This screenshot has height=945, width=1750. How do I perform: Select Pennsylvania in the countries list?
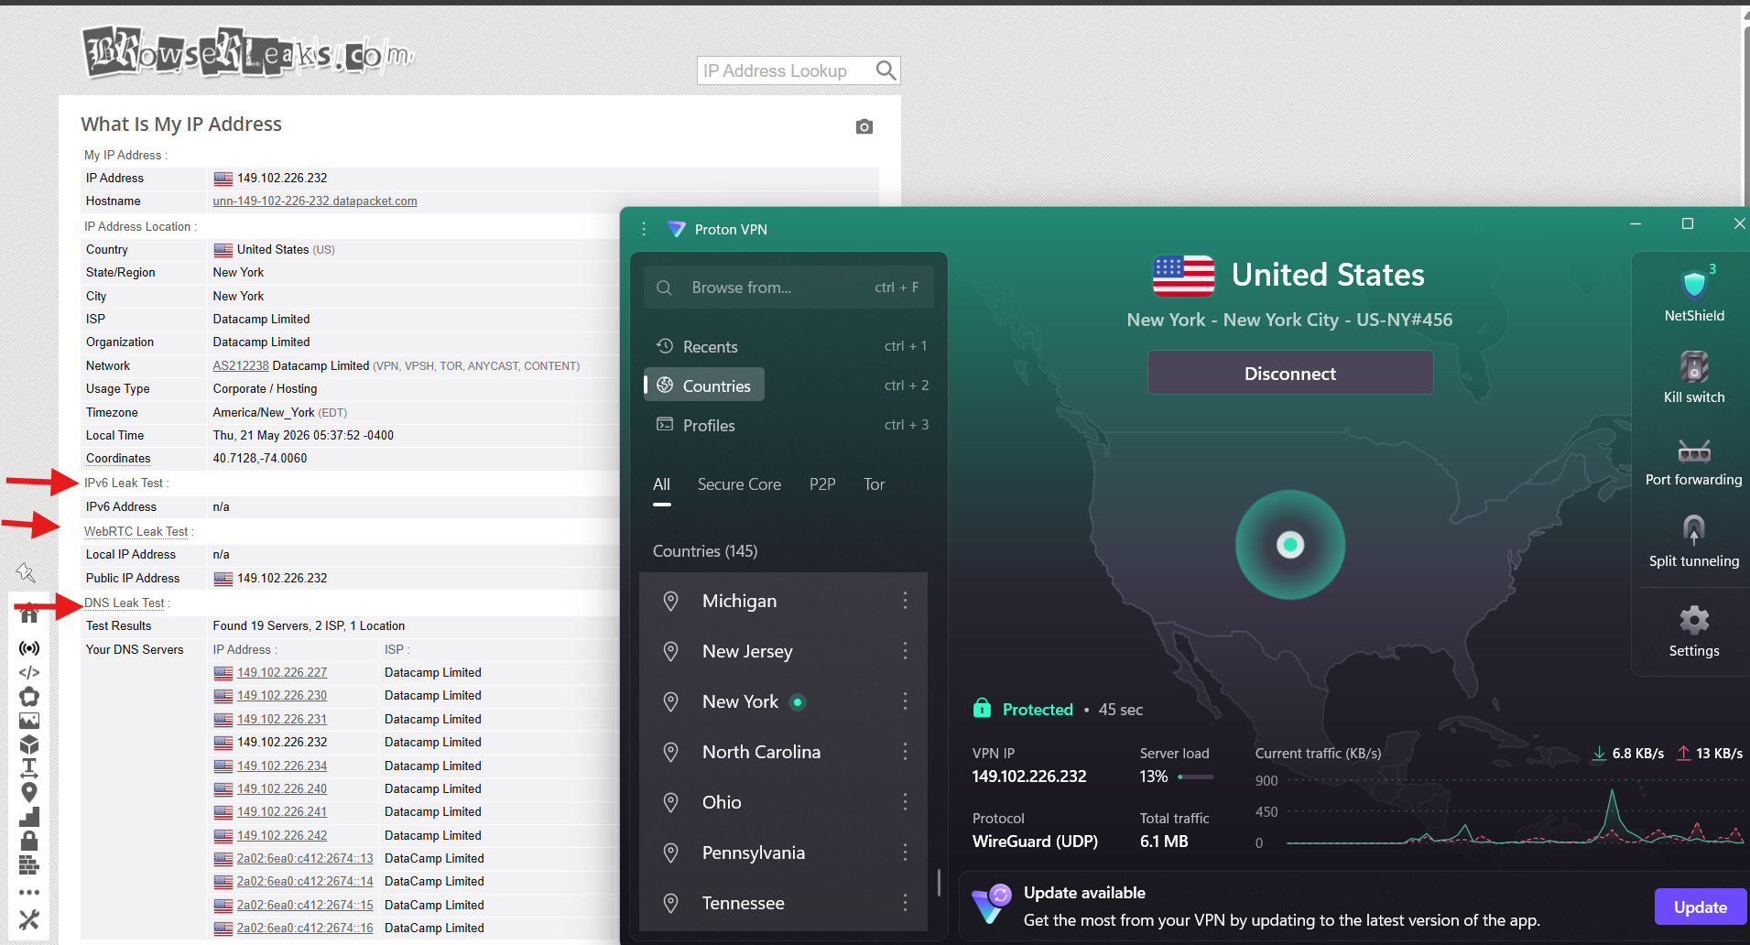783,853
